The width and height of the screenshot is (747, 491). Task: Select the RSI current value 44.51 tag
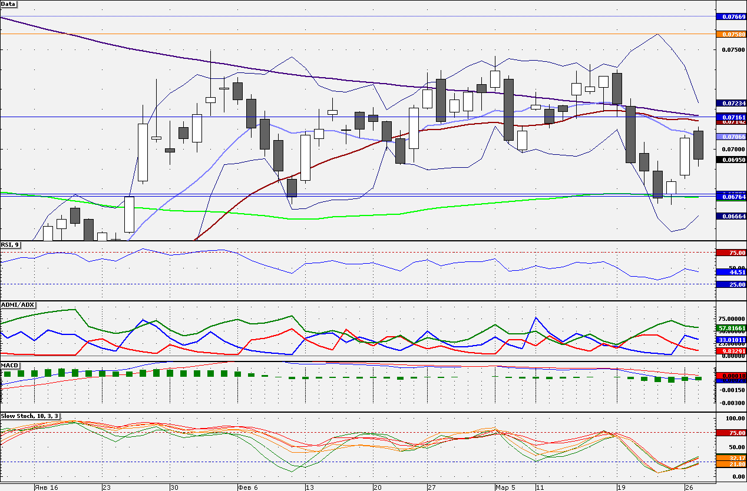(x=731, y=273)
